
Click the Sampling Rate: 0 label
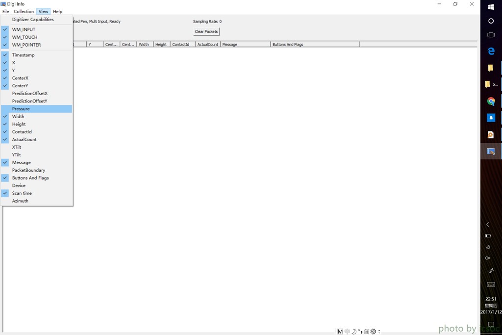click(207, 22)
